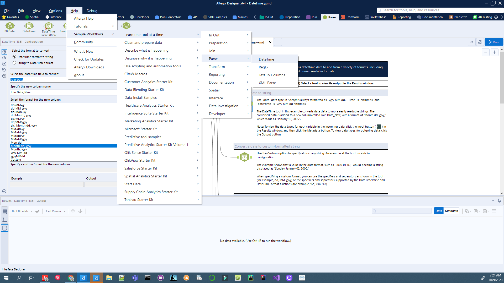Click the copy results icon in Results toolbar
This screenshot has height=283, width=504.
(467, 211)
